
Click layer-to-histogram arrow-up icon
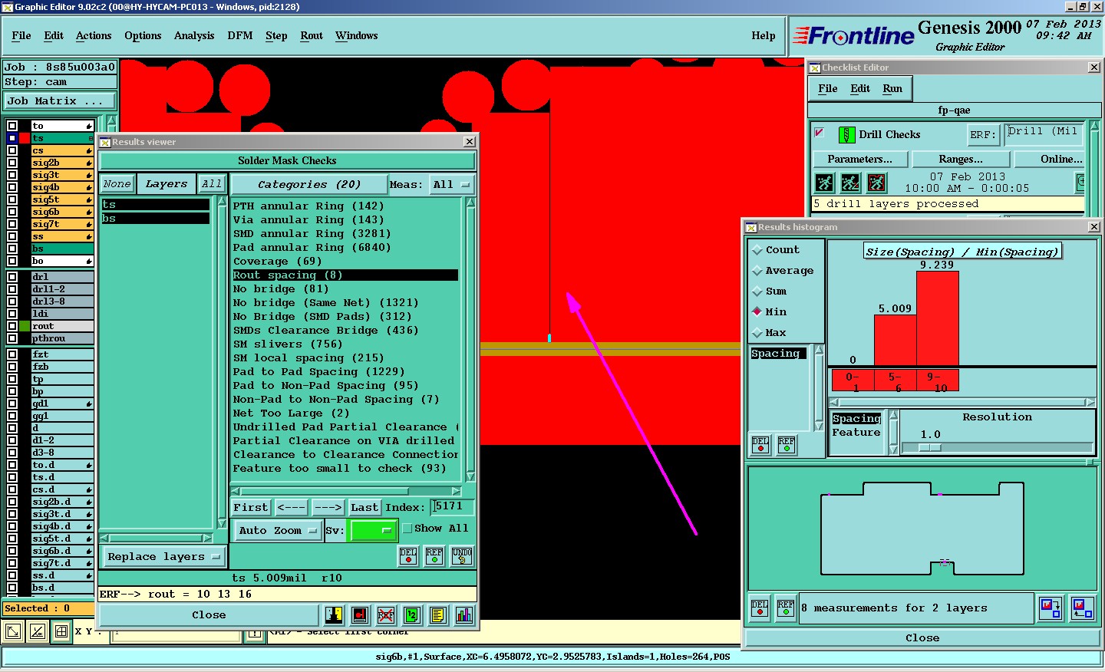(1083, 608)
